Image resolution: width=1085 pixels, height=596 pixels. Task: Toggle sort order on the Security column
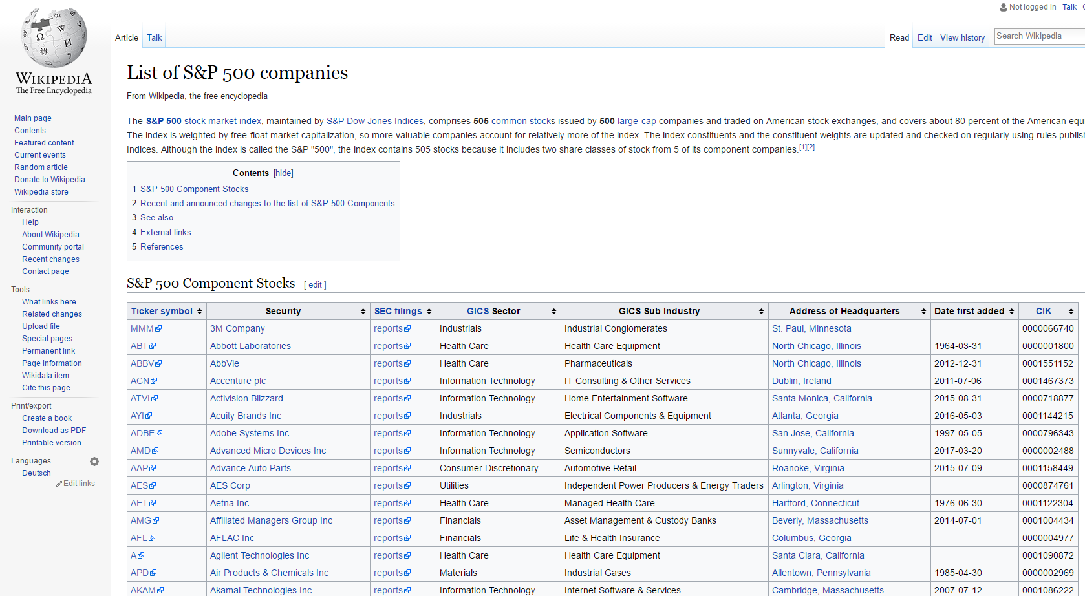coord(363,311)
